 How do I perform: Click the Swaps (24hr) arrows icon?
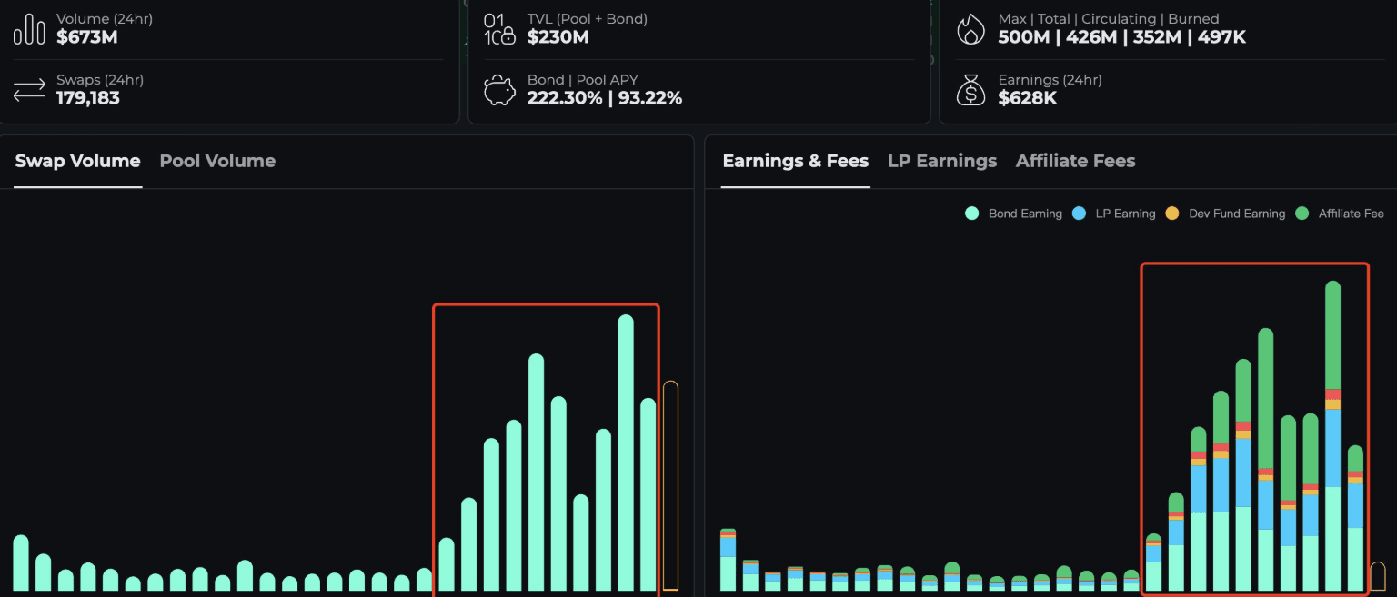point(29,90)
